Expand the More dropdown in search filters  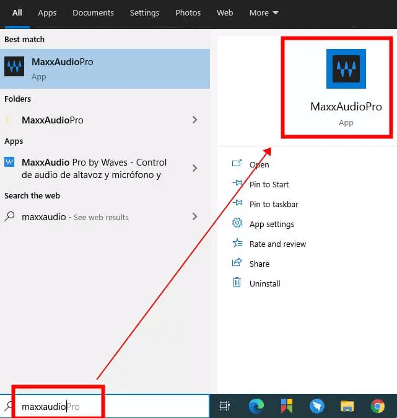coord(264,12)
